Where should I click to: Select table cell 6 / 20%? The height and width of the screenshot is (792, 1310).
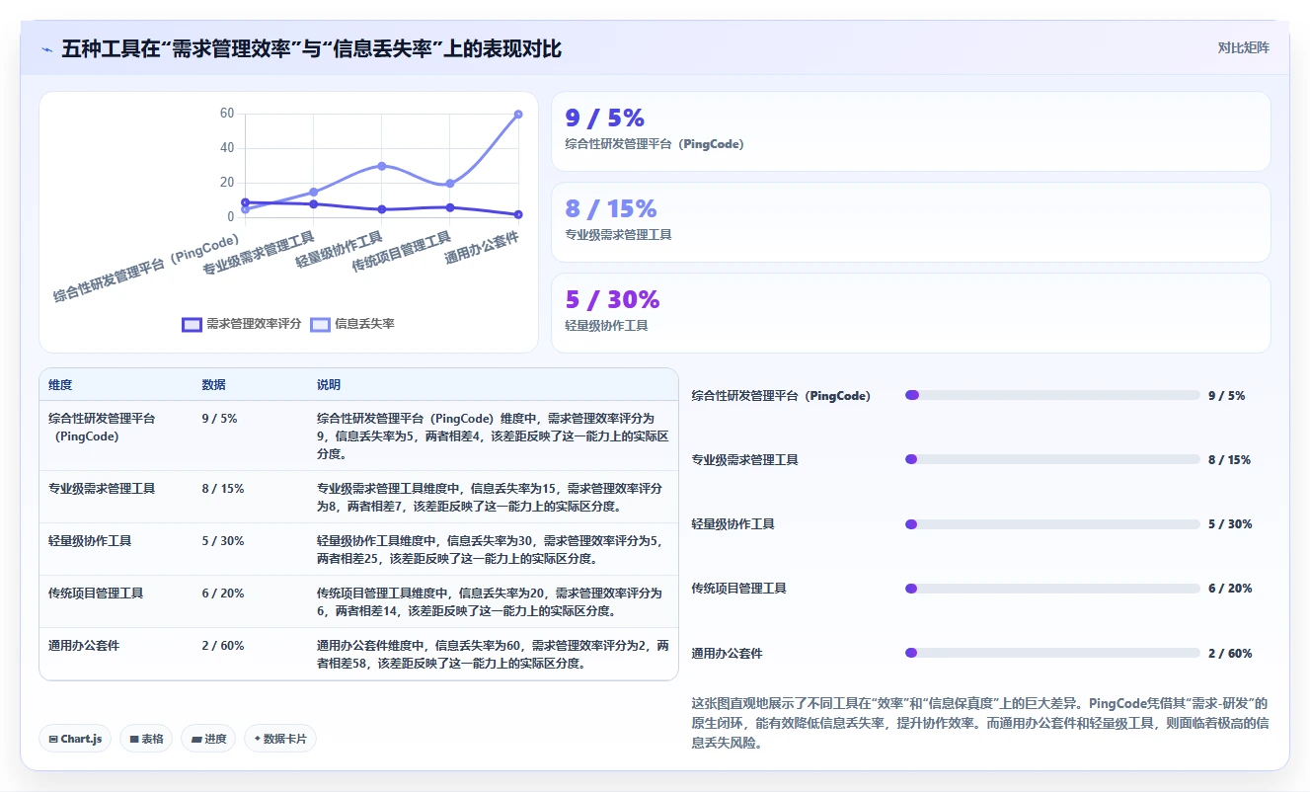coord(222,594)
